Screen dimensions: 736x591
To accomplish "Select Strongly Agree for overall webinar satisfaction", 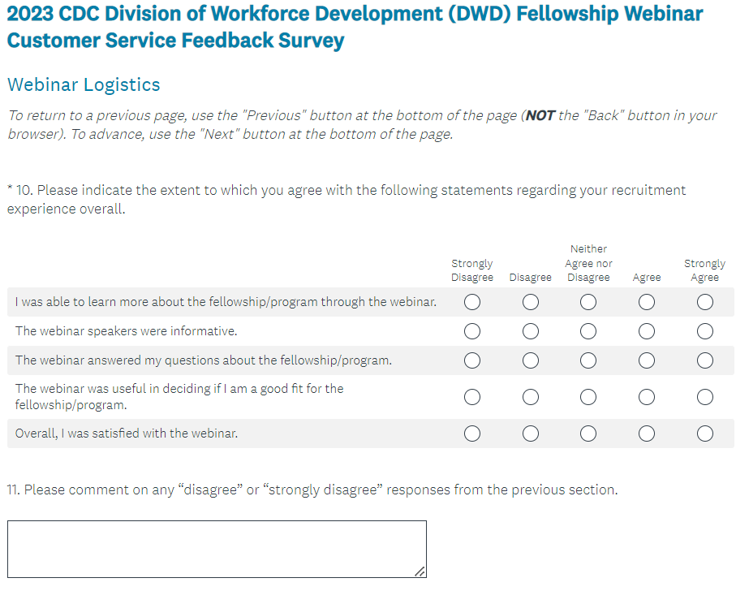I will pyautogui.click(x=705, y=434).
